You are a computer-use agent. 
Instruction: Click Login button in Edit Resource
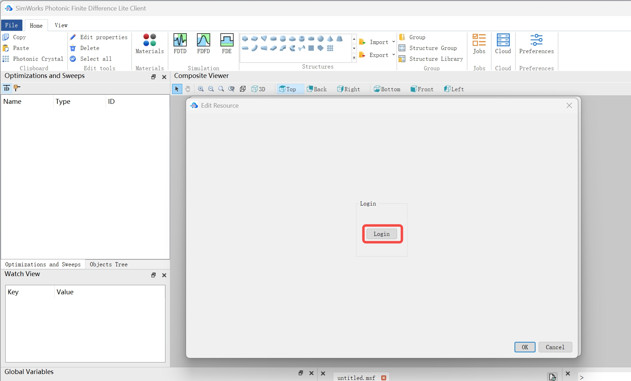click(382, 234)
